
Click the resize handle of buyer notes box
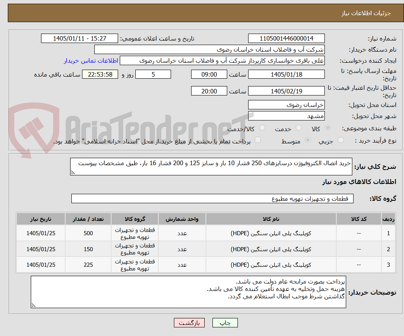(33, 305)
